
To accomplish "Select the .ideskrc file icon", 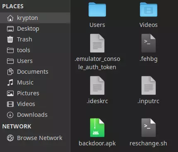I will click(x=97, y=85).
